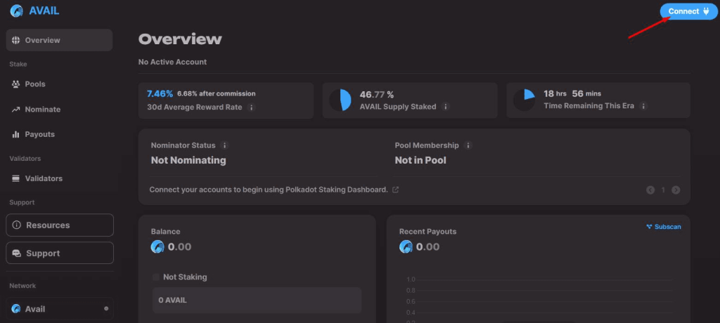The width and height of the screenshot is (720, 323).
Task: Click the Avail network logo icon
Action: point(16,309)
